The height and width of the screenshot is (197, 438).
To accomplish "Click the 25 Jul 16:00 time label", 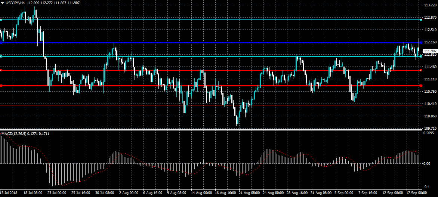I will tap(81, 193).
